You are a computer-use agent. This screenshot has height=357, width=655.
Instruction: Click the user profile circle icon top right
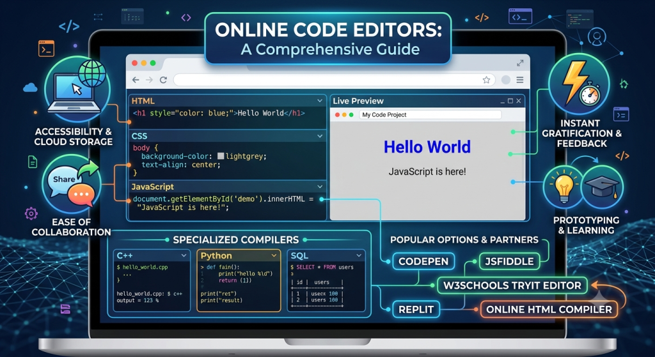pyautogui.click(x=597, y=37)
